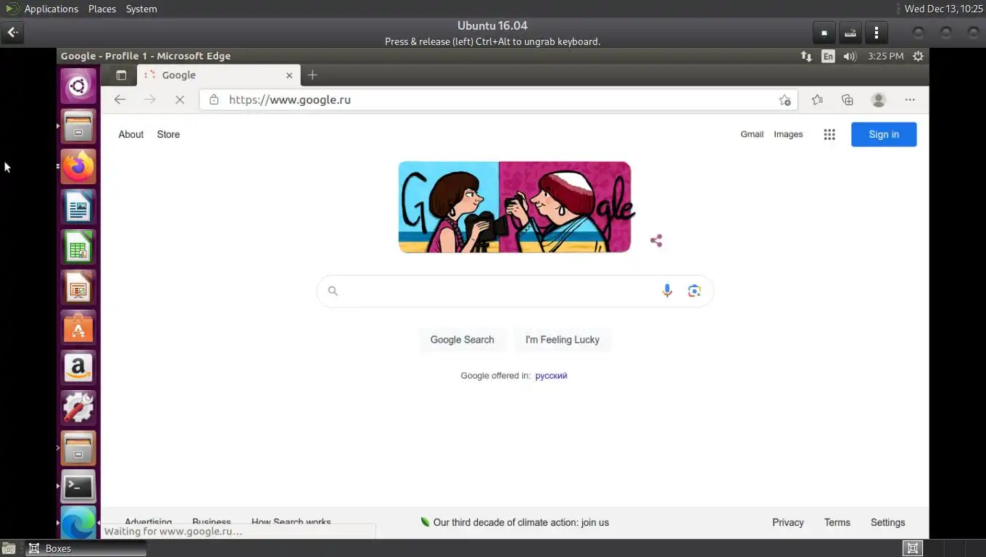Open Ubuntu Software Center icon
This screenshot has width=986, height=557.
(78, 329)
